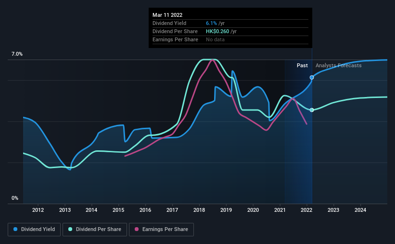Click the 7.0% y-axis label
Screen dimensions: 395x244
[17, 54]
